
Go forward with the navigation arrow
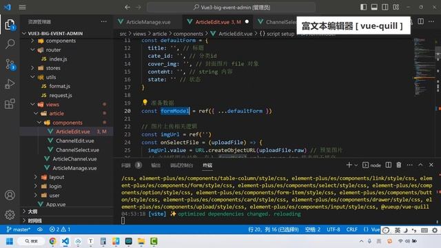(x=139, y=8)
